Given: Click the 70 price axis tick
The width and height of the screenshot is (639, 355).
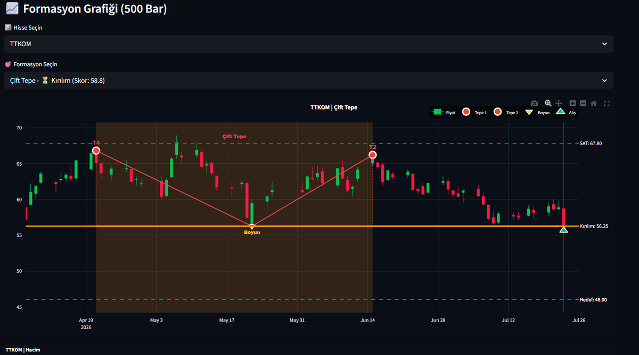Looking at the screenshot, I should click(x=19, y=128).
